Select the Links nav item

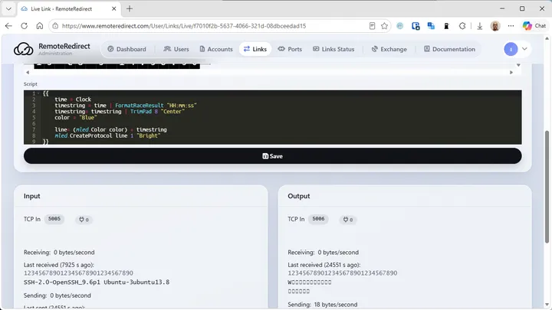255,49
